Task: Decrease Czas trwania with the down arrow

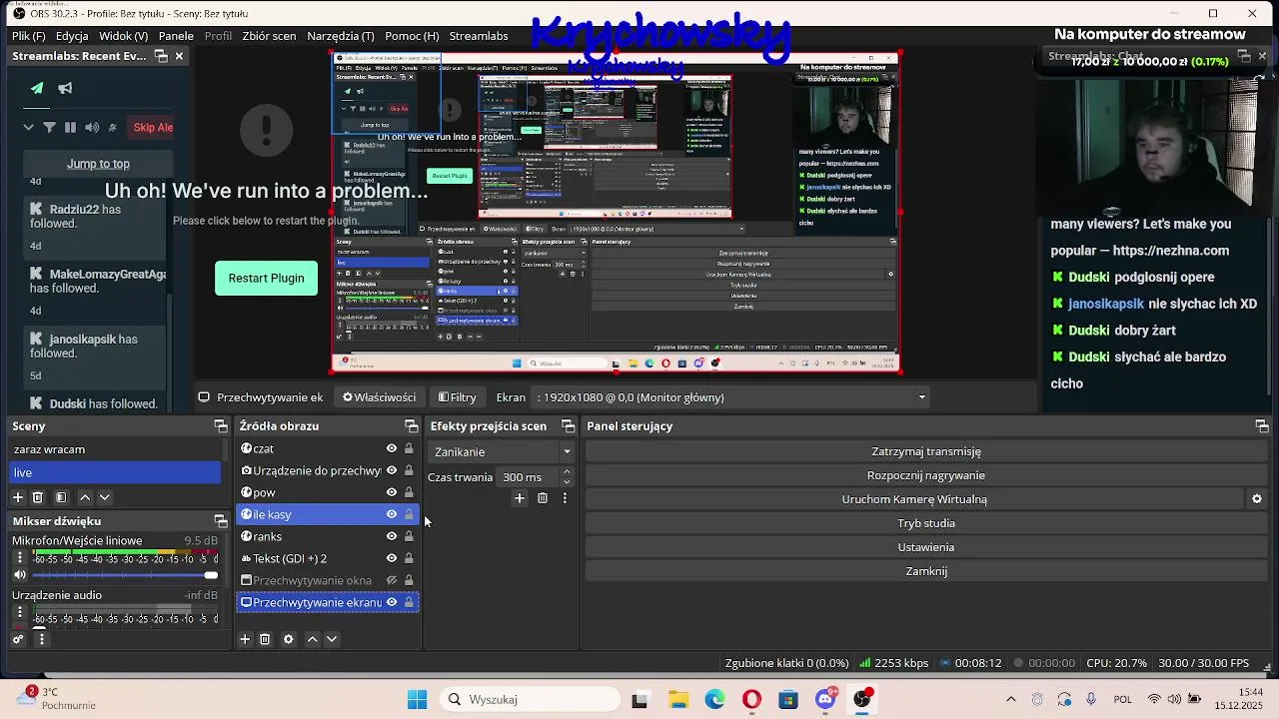Action: (567, 482)
